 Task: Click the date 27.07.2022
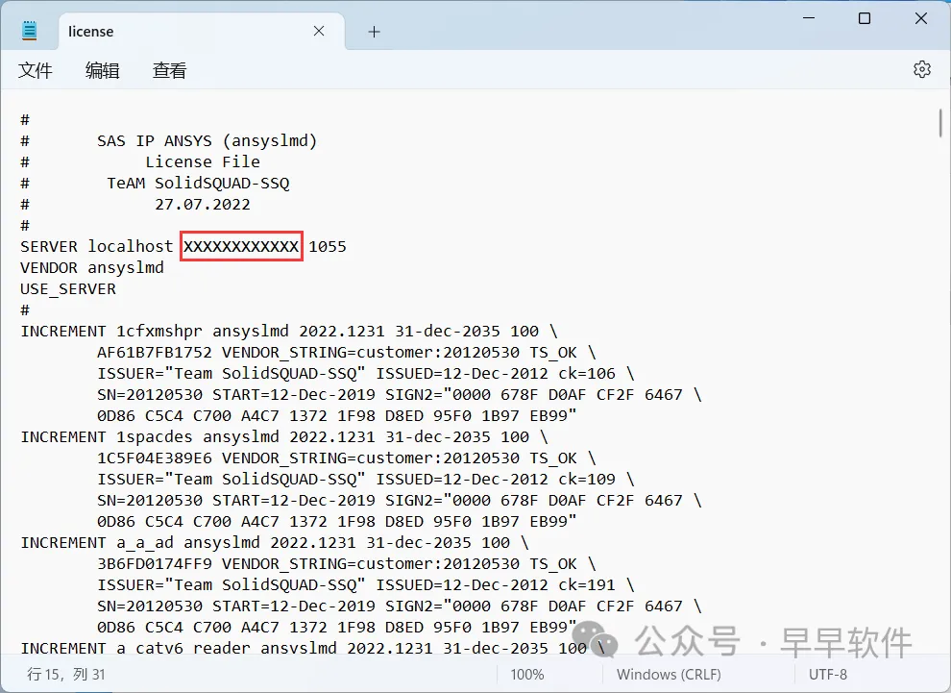tap(203, 205)
